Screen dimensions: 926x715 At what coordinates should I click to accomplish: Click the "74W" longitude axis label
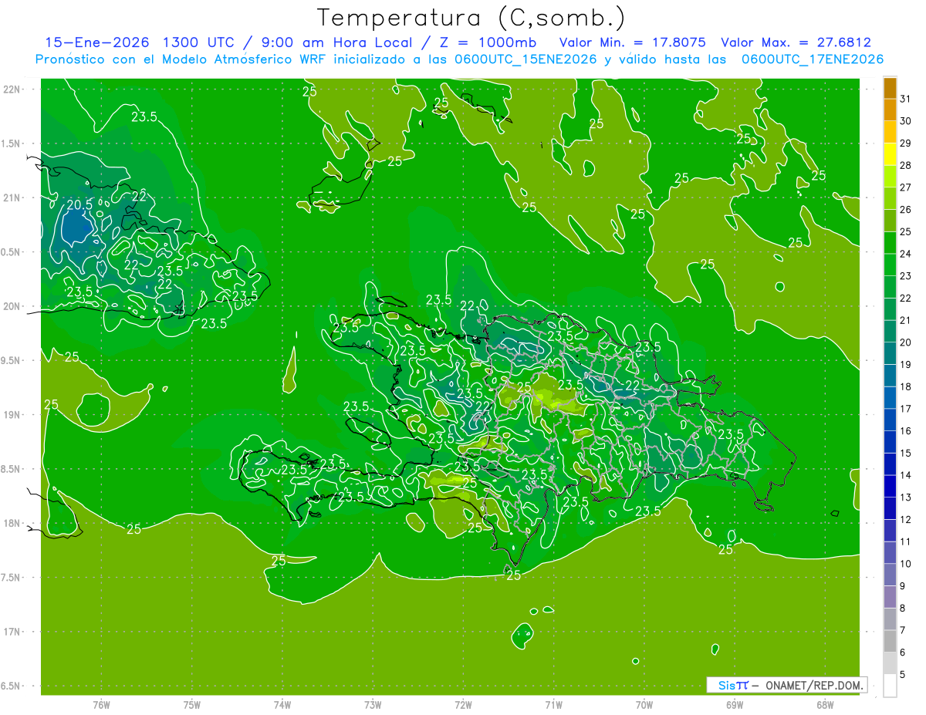point(282,704)
